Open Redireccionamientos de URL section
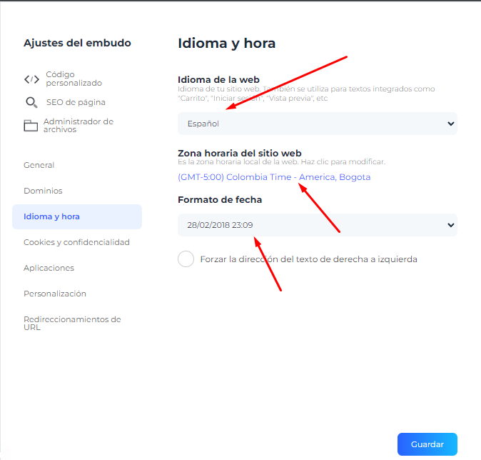The height and width of the screenshot is (460, 481). tap(72, 323)
